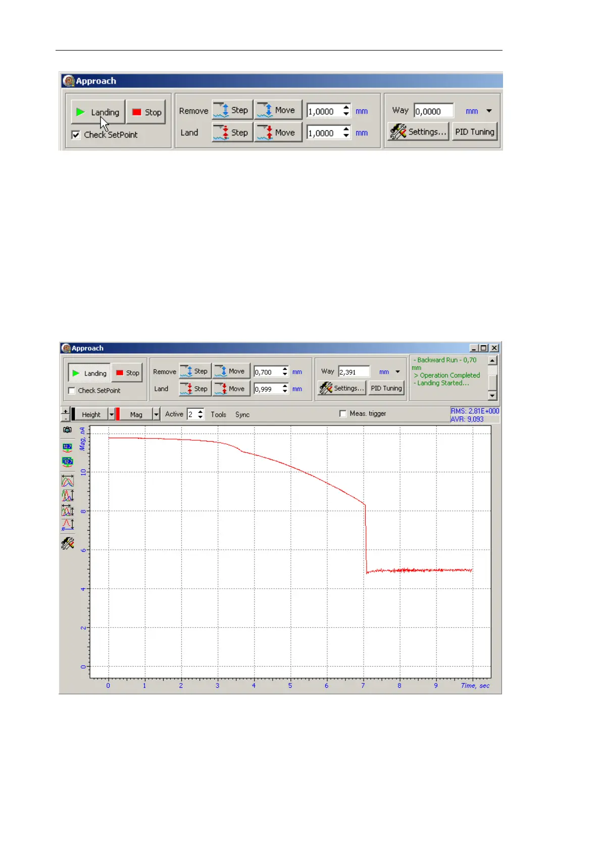Screen dimensions: 601x851
Task: Click mm unit label beside Remove 0,700
Action: (297, 372)
